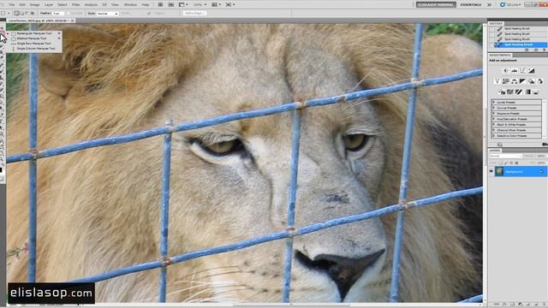Open the CS Live dropdown
The height and width of the screenshot is (308, 548).
point(510,4)
